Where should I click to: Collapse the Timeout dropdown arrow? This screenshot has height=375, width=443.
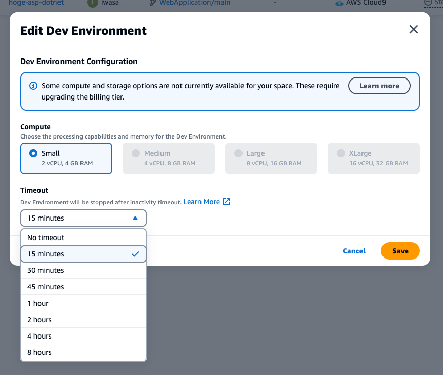[x=134, y=218]
